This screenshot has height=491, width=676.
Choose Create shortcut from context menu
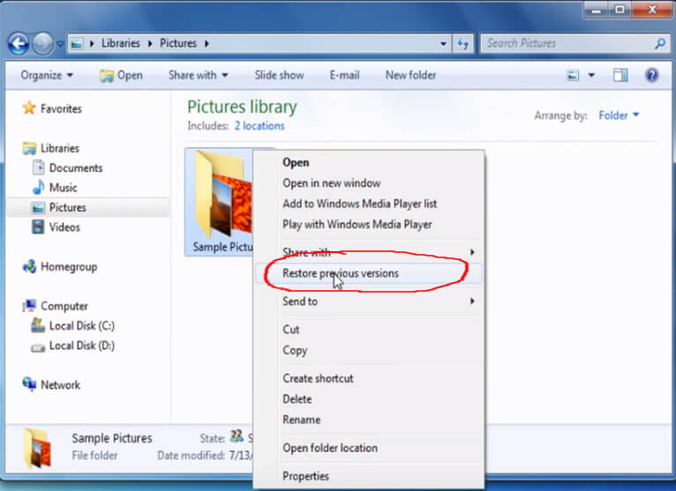point(369,379)
